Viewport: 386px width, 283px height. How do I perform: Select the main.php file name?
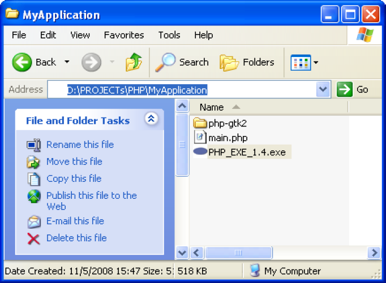coord(228,138)
